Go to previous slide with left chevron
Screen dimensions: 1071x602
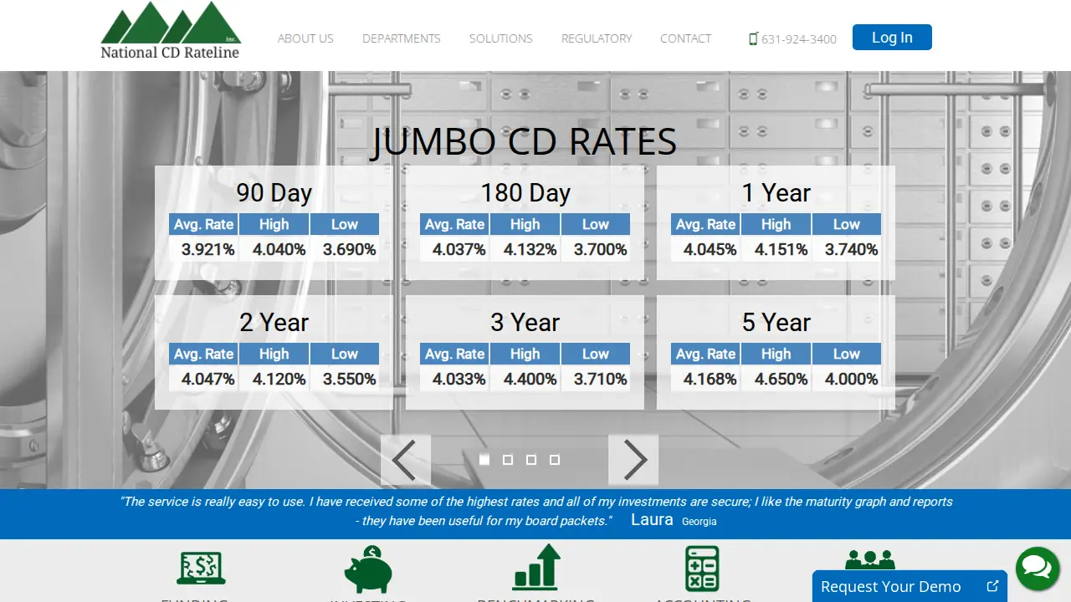[406, 460]
